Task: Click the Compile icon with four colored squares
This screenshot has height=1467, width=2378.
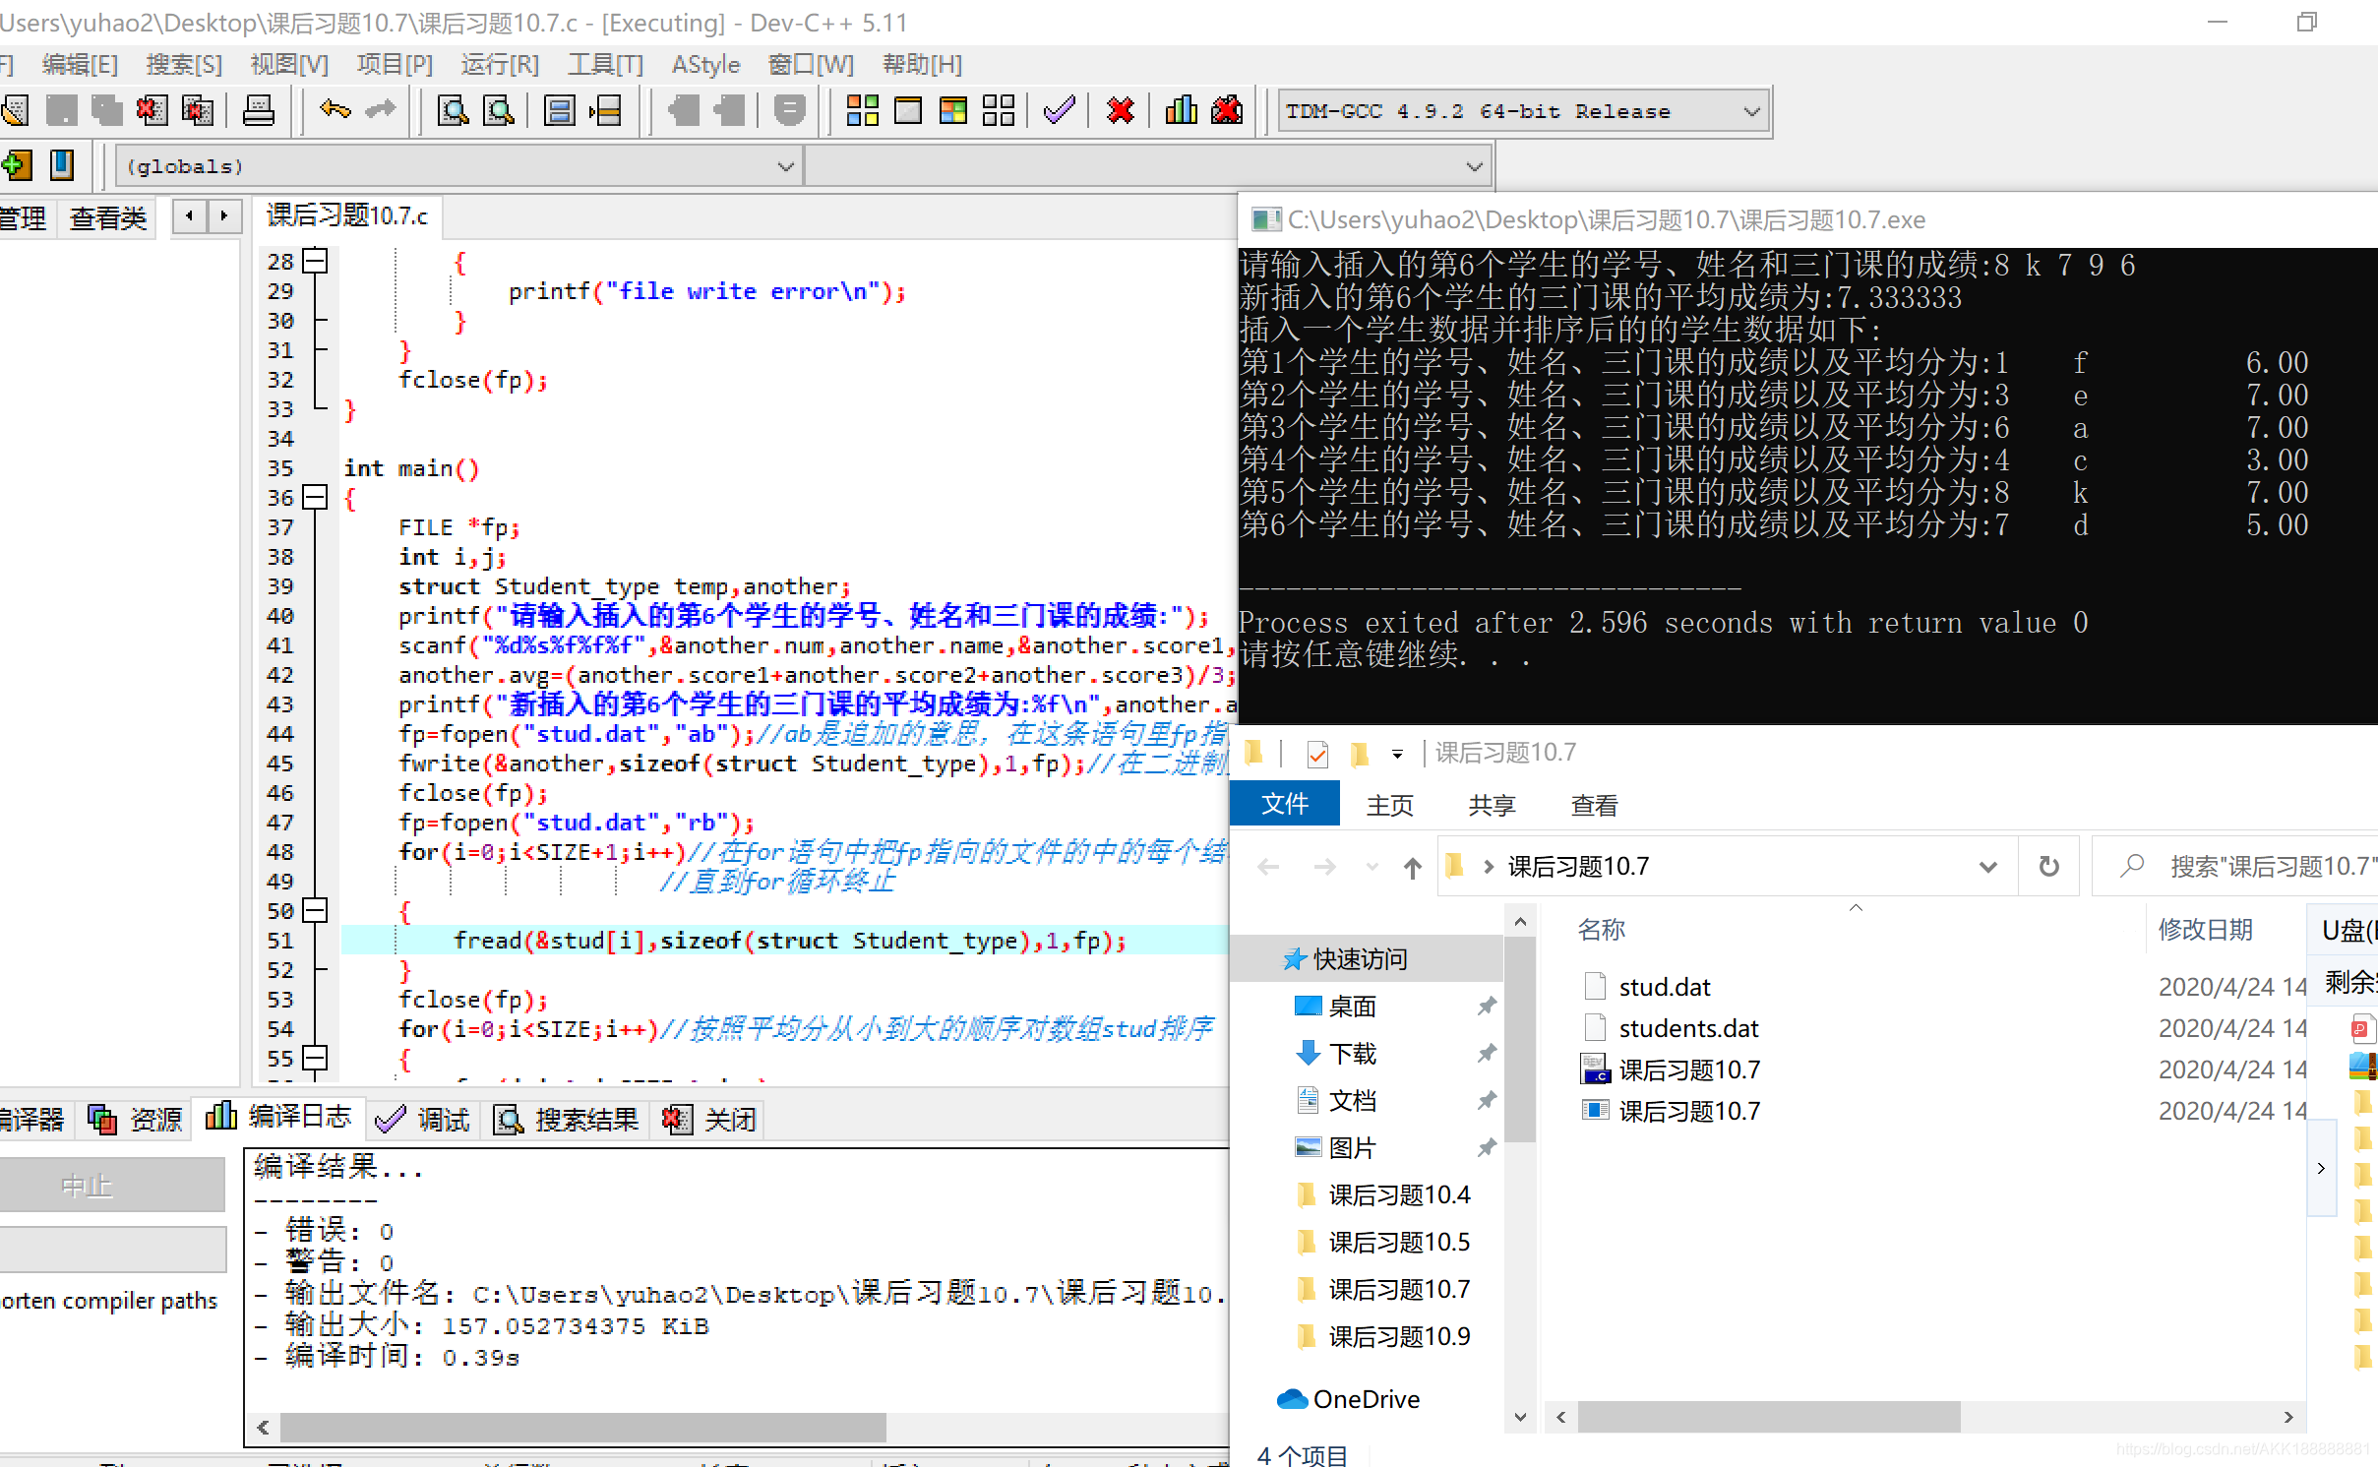Action: pyautogui.click(x=862, y=110)
